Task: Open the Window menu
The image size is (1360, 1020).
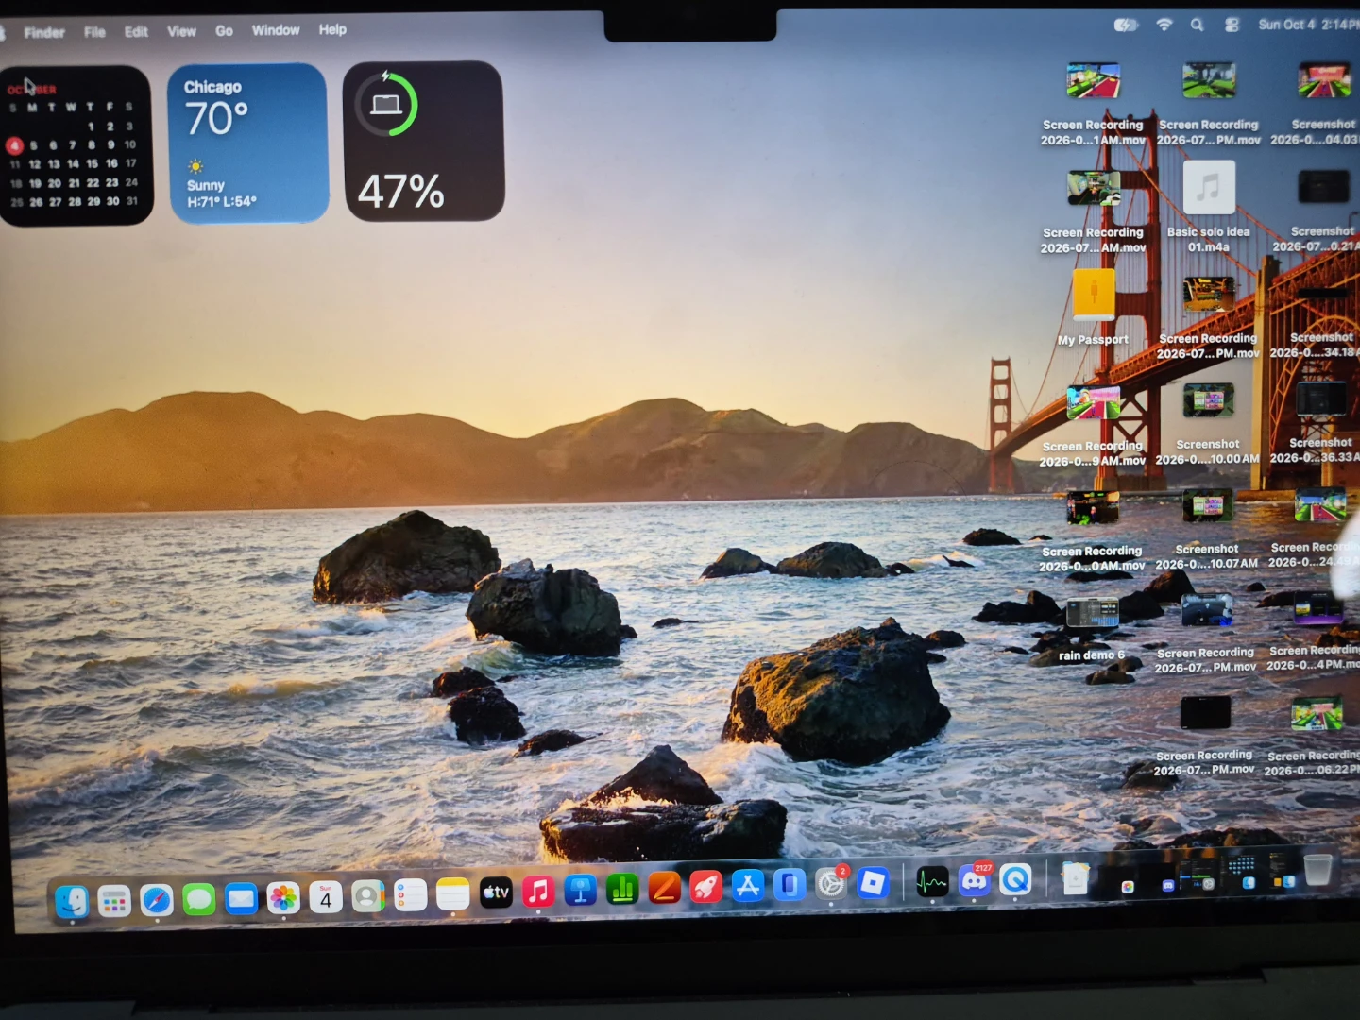Action: click(x=276, y=30)
